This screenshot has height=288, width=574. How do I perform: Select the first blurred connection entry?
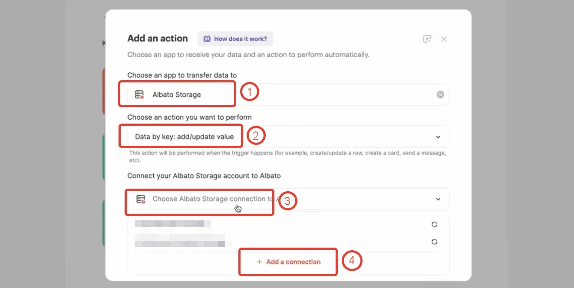pos(173,224)
